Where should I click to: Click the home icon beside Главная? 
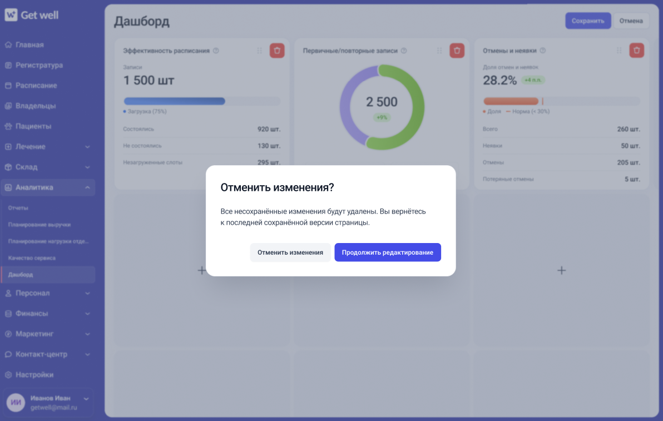pos(8,45)
